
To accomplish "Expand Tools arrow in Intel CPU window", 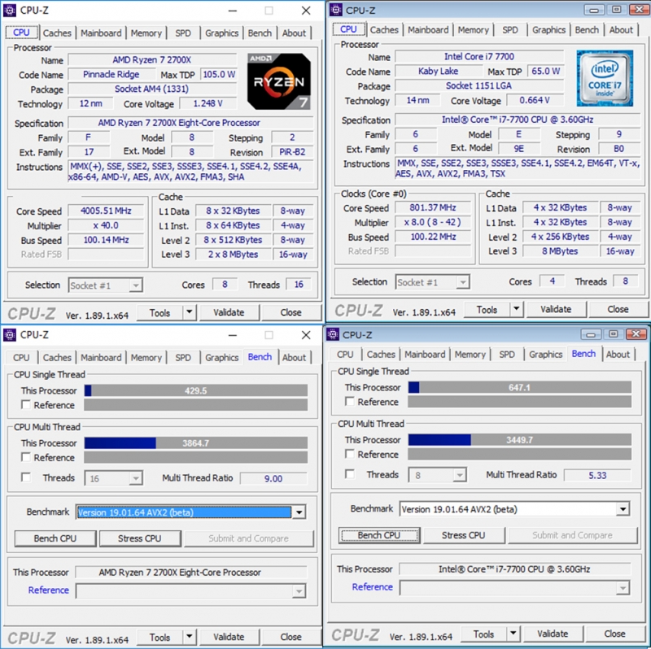I will [517, 309].
